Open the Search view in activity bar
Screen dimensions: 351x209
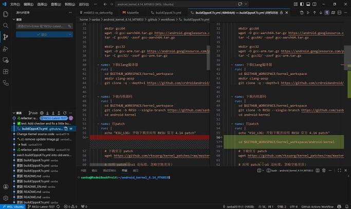point(6,26)
